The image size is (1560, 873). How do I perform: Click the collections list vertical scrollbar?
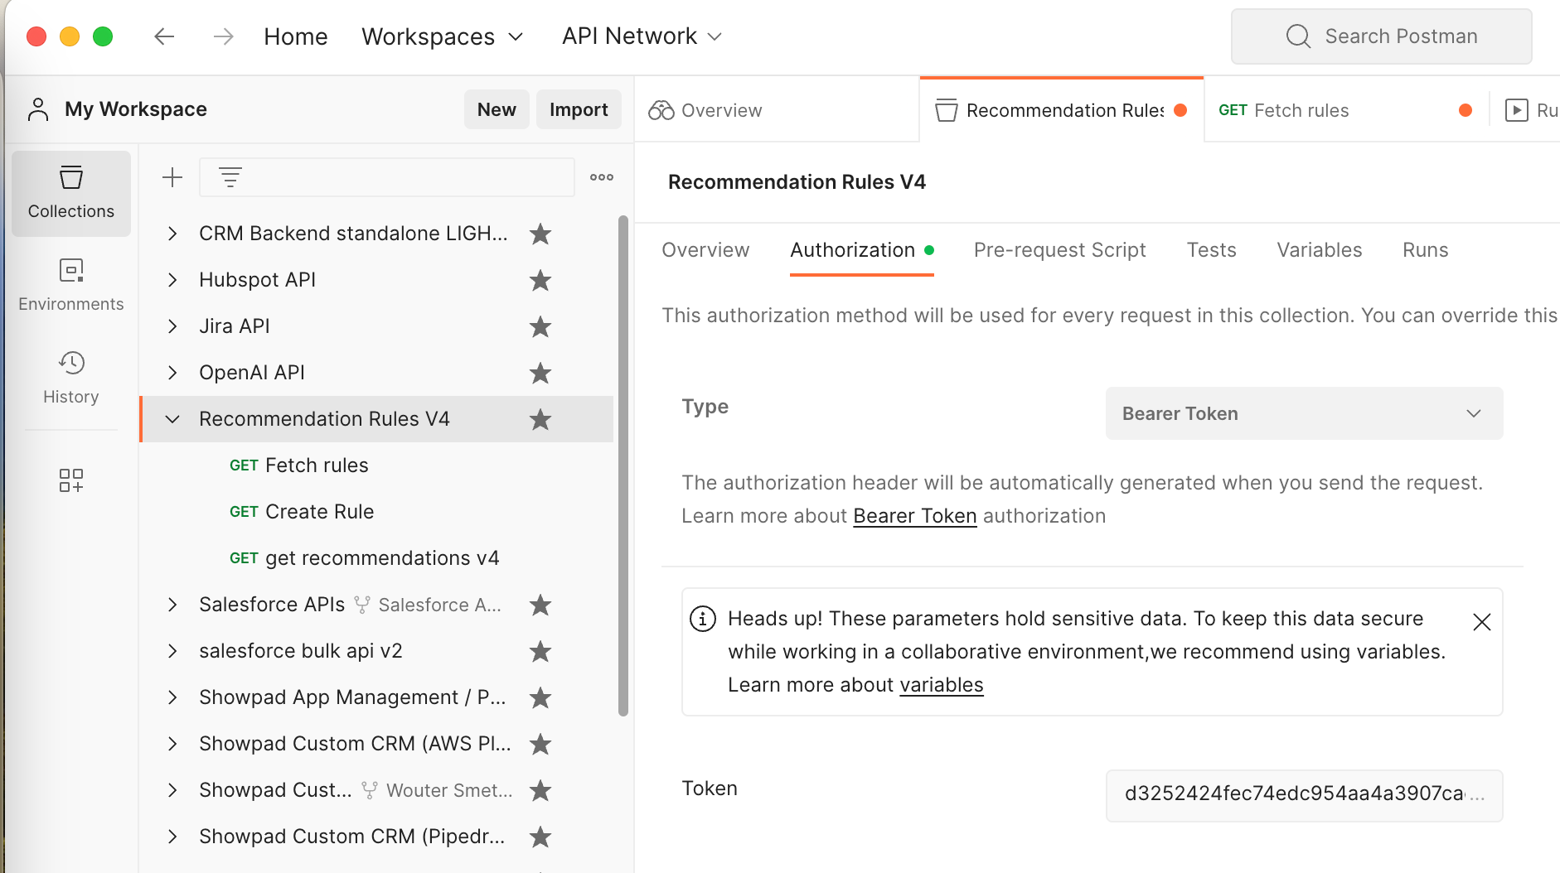(623, 465)
